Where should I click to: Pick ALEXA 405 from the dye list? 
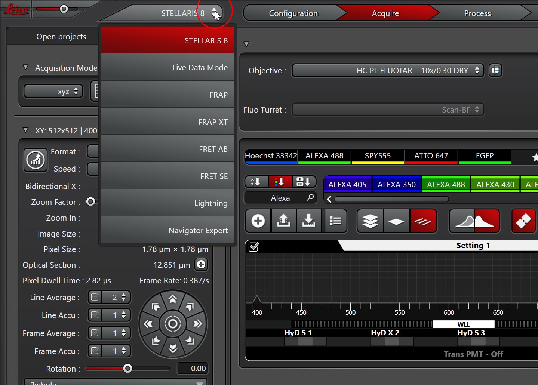[347, 184]
